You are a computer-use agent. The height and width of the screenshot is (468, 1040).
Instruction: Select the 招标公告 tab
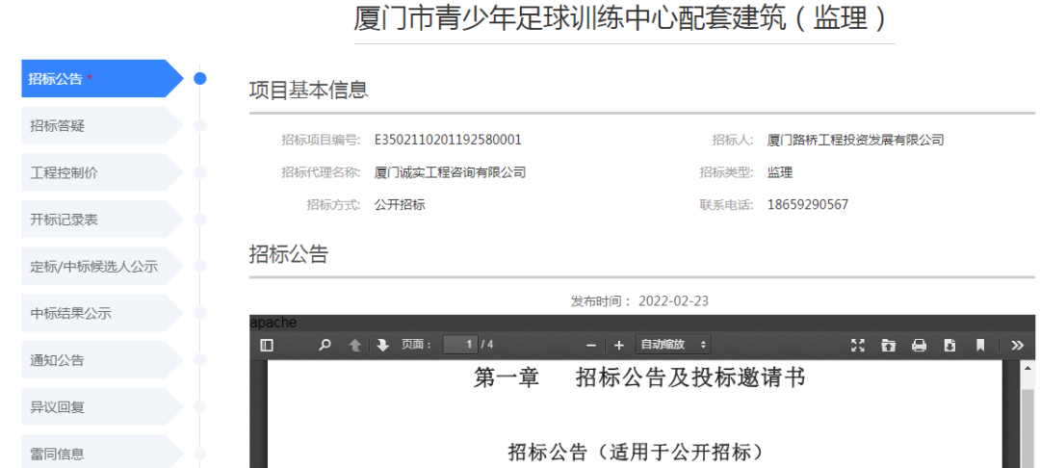pyautogui.click(x=102, y=79)
